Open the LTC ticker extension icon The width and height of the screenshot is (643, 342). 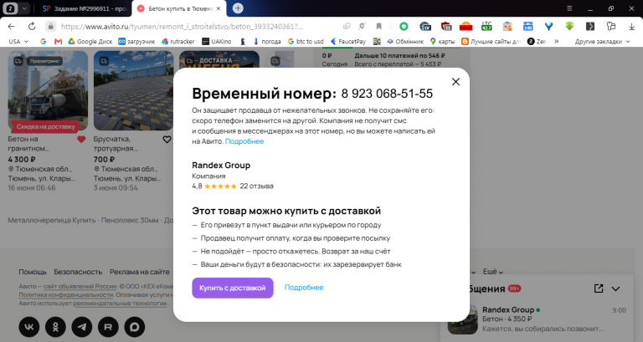point(486,27)
